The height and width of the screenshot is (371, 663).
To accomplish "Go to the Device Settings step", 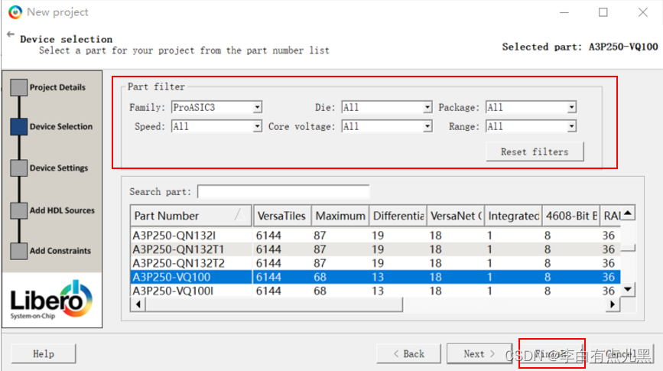I will (59, 168).
